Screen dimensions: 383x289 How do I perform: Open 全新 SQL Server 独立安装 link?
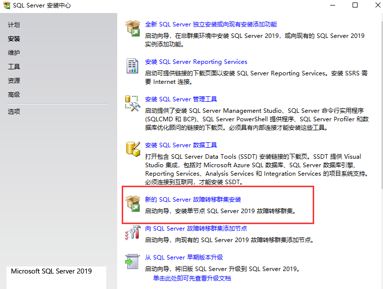(x=210, y=24)
